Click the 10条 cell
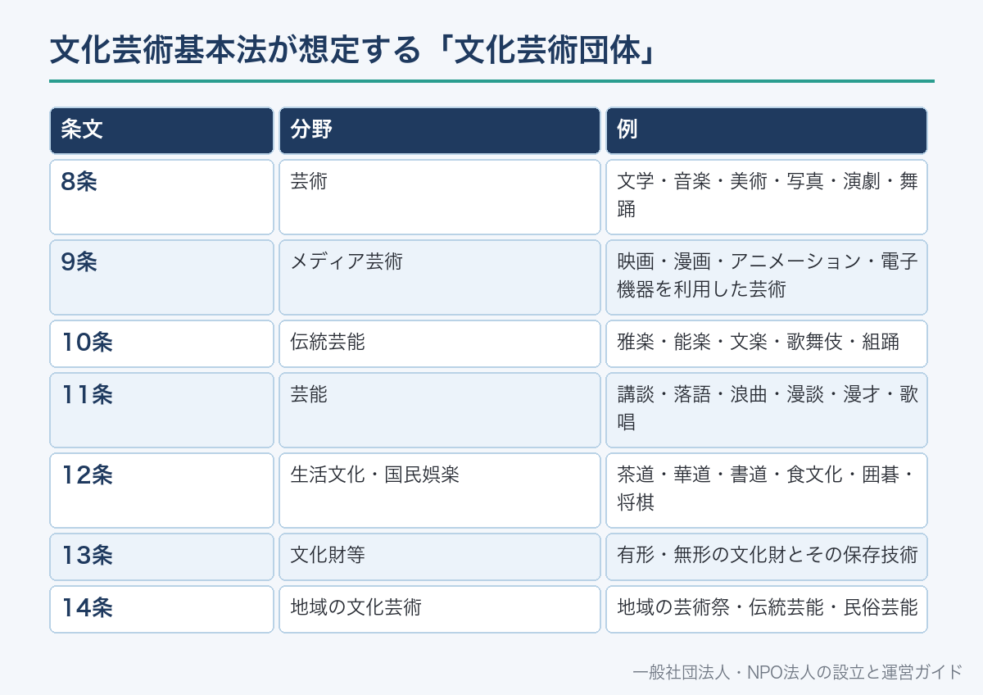 tap(161, 343)
